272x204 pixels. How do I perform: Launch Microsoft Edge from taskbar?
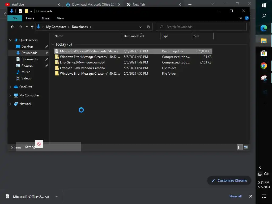click(264, 28)
